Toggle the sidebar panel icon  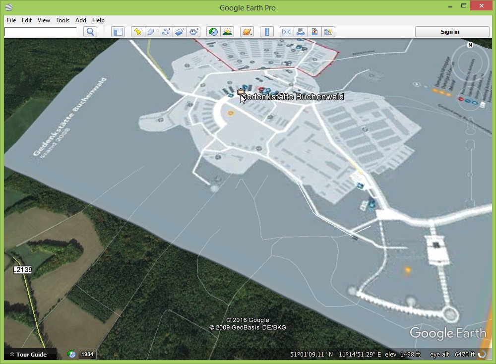[118, 32]
